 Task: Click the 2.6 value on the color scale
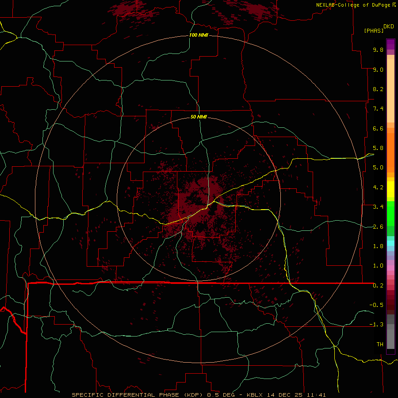click(378, 227)
